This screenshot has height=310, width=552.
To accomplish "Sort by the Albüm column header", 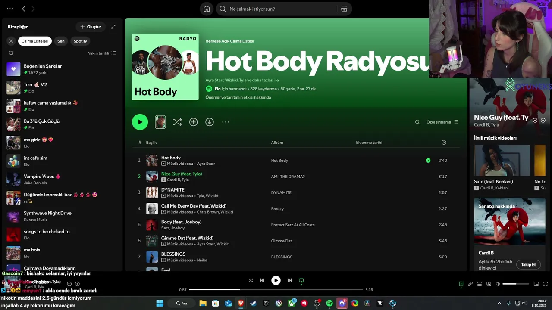I will click(277, 143).
